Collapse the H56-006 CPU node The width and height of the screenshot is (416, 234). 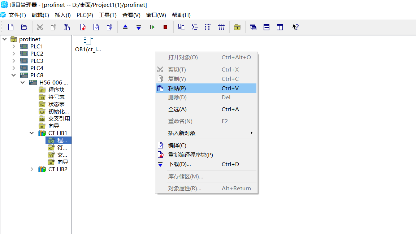coord(23,82)
